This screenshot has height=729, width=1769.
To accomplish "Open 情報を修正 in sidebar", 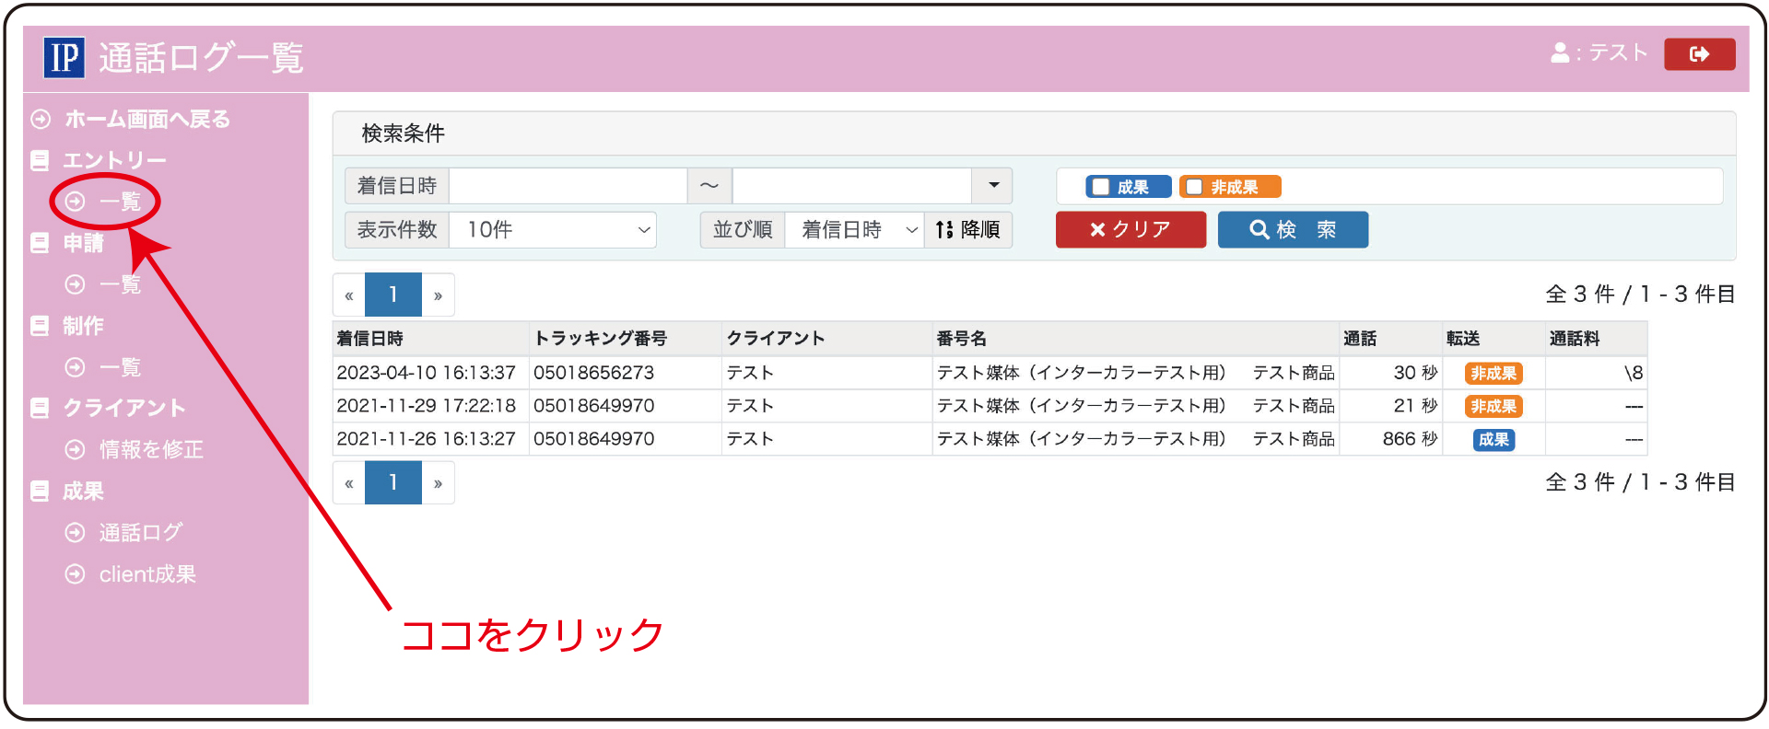I will [x=151, y=449].
